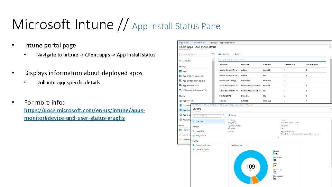Sort by Publisher column header
The image size is (332, 187).
point(245,64)
